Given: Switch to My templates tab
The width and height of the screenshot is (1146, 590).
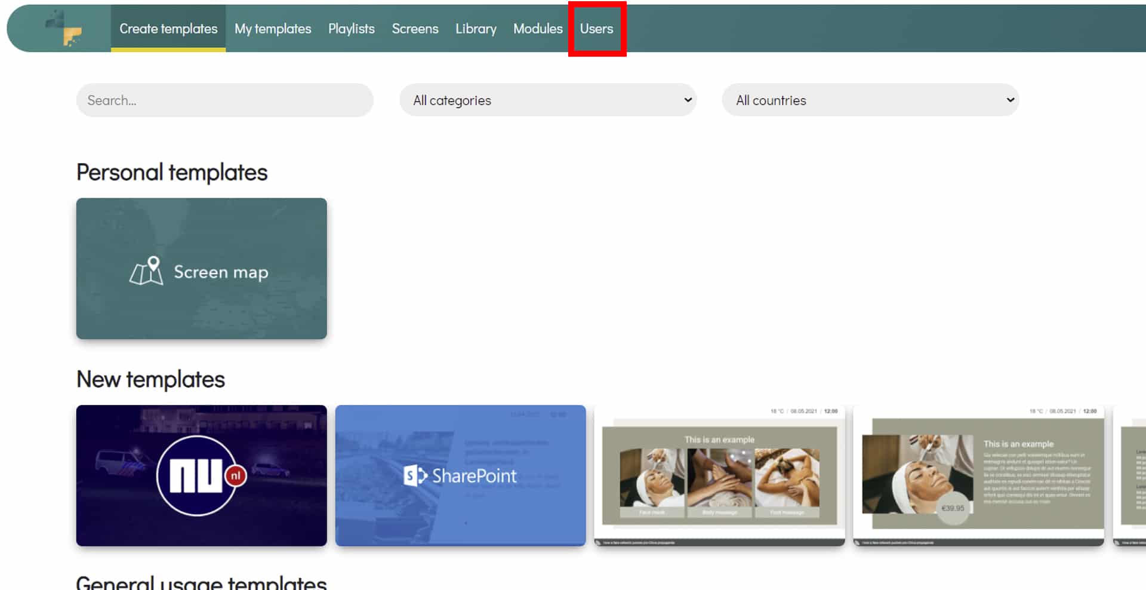Looking at the screenshot, I should [273, 29].
